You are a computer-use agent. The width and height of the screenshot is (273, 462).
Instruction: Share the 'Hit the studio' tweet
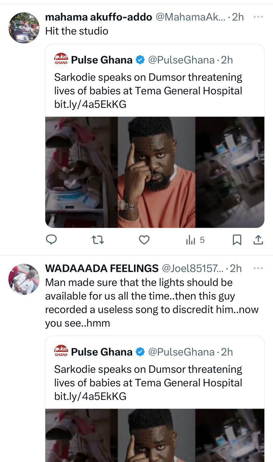click(x=258, y=240)
